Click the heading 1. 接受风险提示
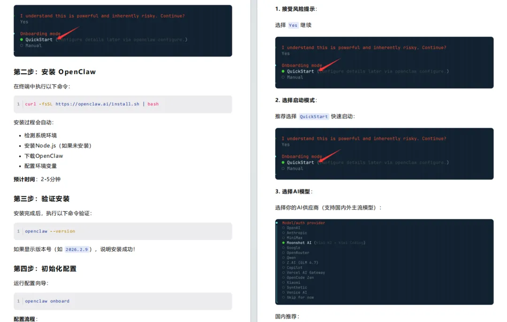This screenshot has width=507, height=322. coord(295,9)
